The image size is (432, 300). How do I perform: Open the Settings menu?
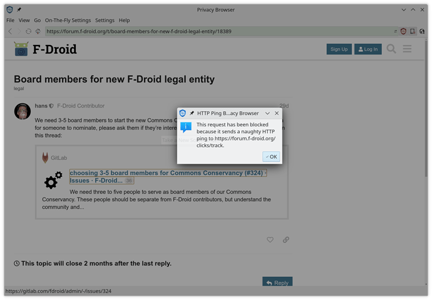105,21
